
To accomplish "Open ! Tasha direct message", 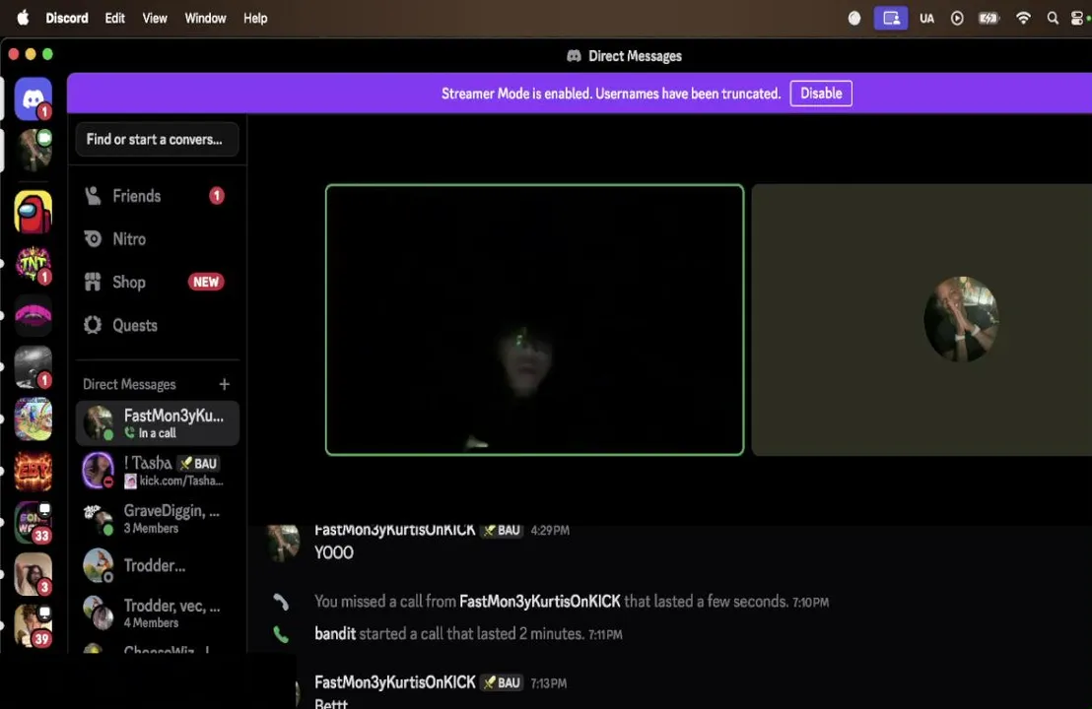I will pos(158,471).
